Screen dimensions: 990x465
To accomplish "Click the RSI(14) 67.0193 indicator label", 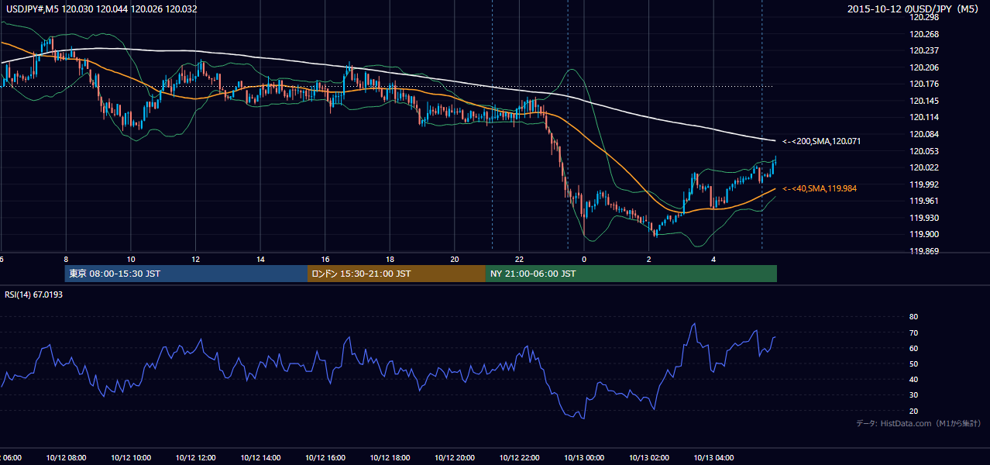I will 34,294.
